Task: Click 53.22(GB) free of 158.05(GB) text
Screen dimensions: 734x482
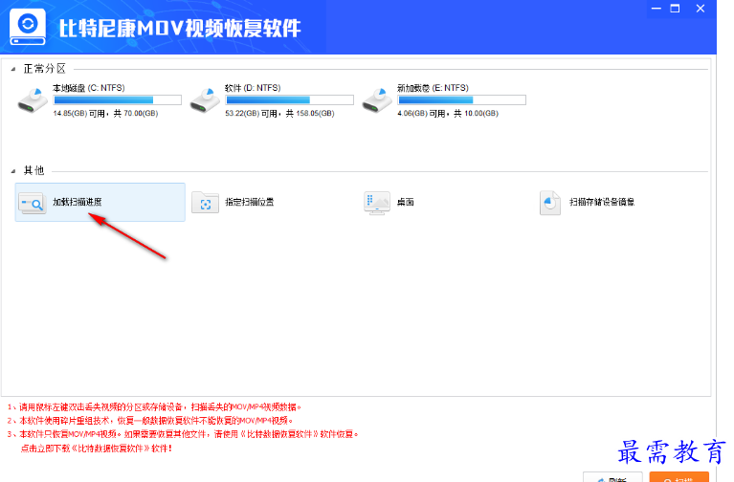Action: pos(279,113)
